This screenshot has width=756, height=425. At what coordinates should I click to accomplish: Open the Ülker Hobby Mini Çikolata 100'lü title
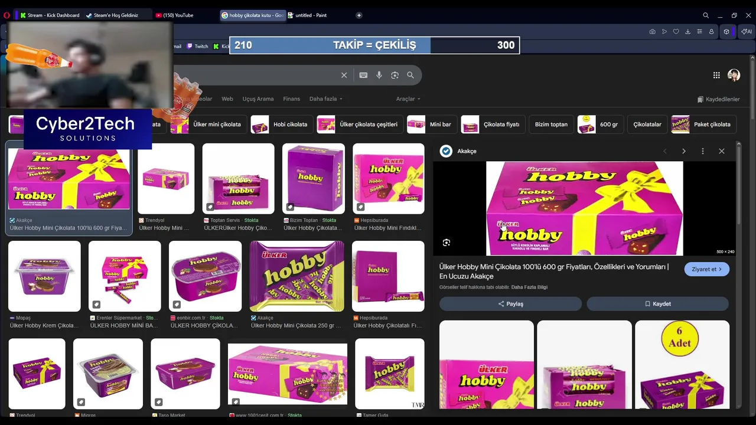point(554,272)
